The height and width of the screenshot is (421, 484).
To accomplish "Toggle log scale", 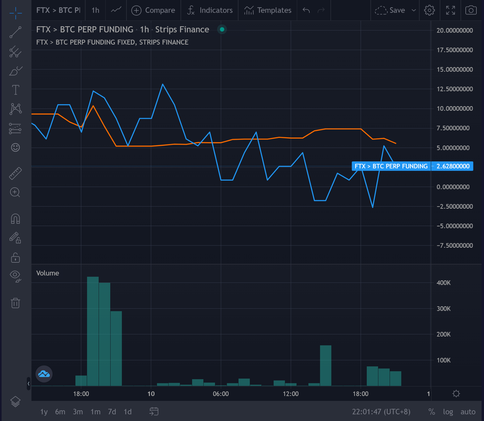I will (x=448, y=412).
